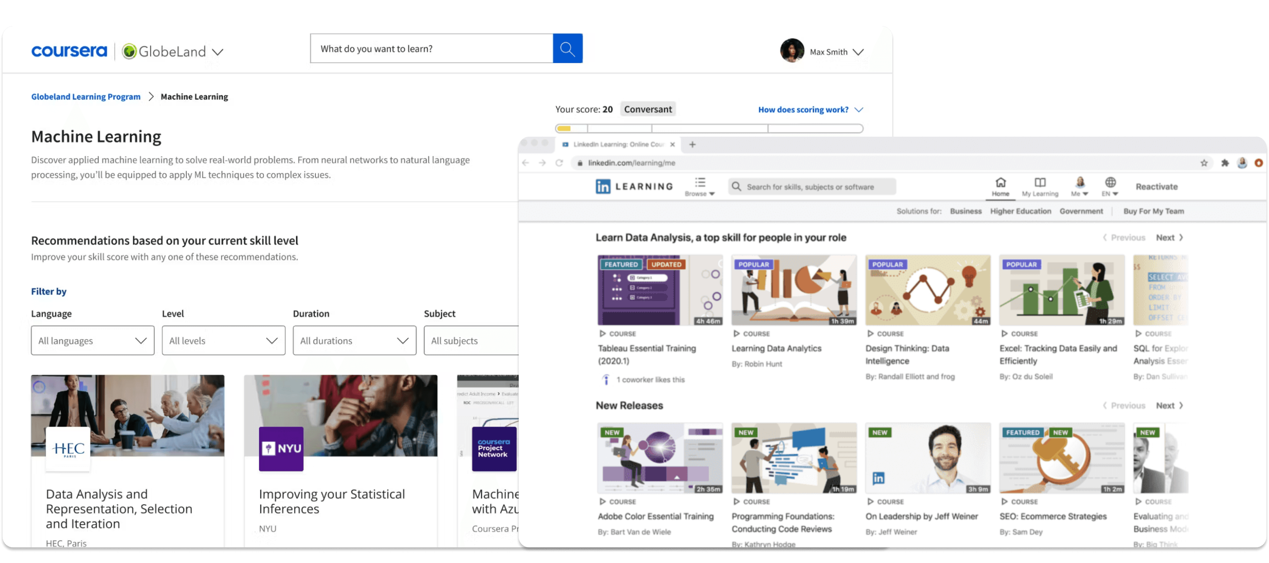
Task: Click the Reactivate button
Action: 1156,187
